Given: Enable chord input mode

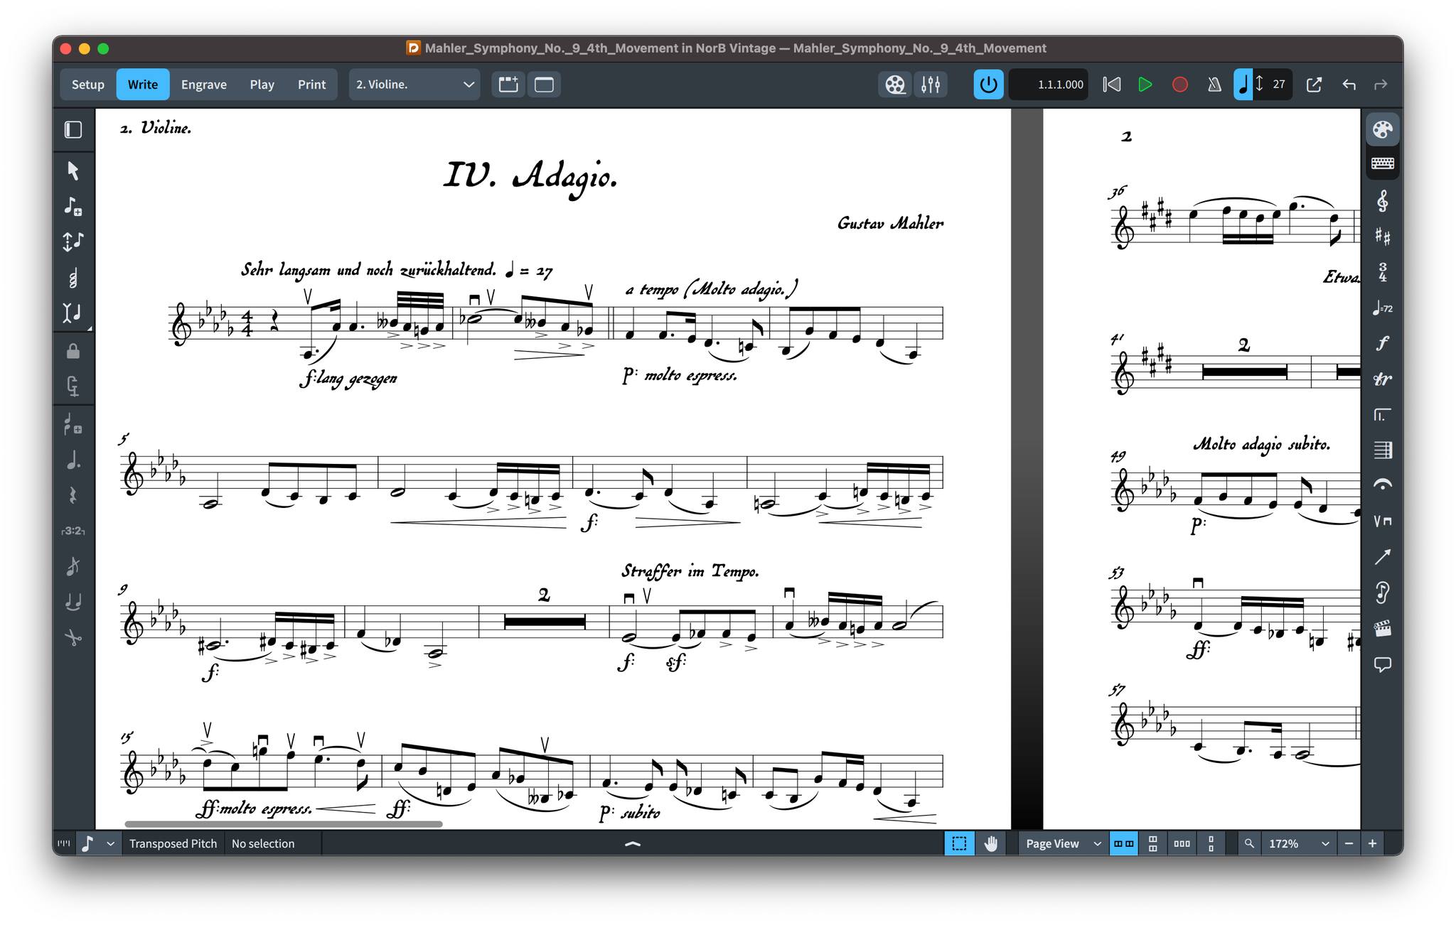Looking at the screenshot, I should tap(73, 278).
